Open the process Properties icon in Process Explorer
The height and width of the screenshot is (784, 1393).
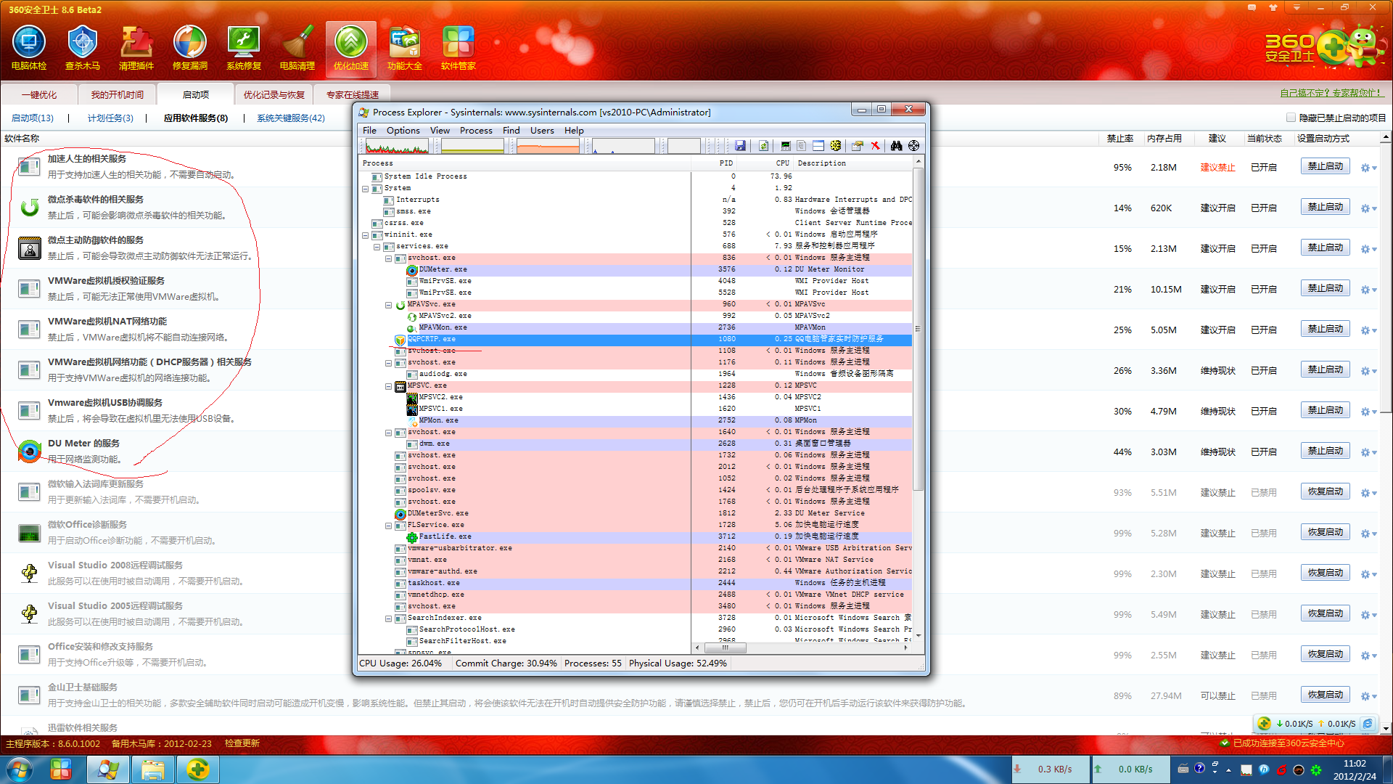click(858, 146)
